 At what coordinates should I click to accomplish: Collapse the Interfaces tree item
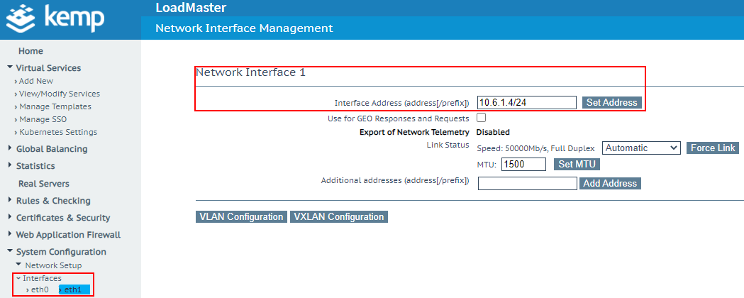(39, 279)
